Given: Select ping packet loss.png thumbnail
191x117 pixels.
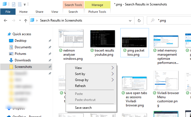Looking at the screenshot, I should tap(134, 42).
